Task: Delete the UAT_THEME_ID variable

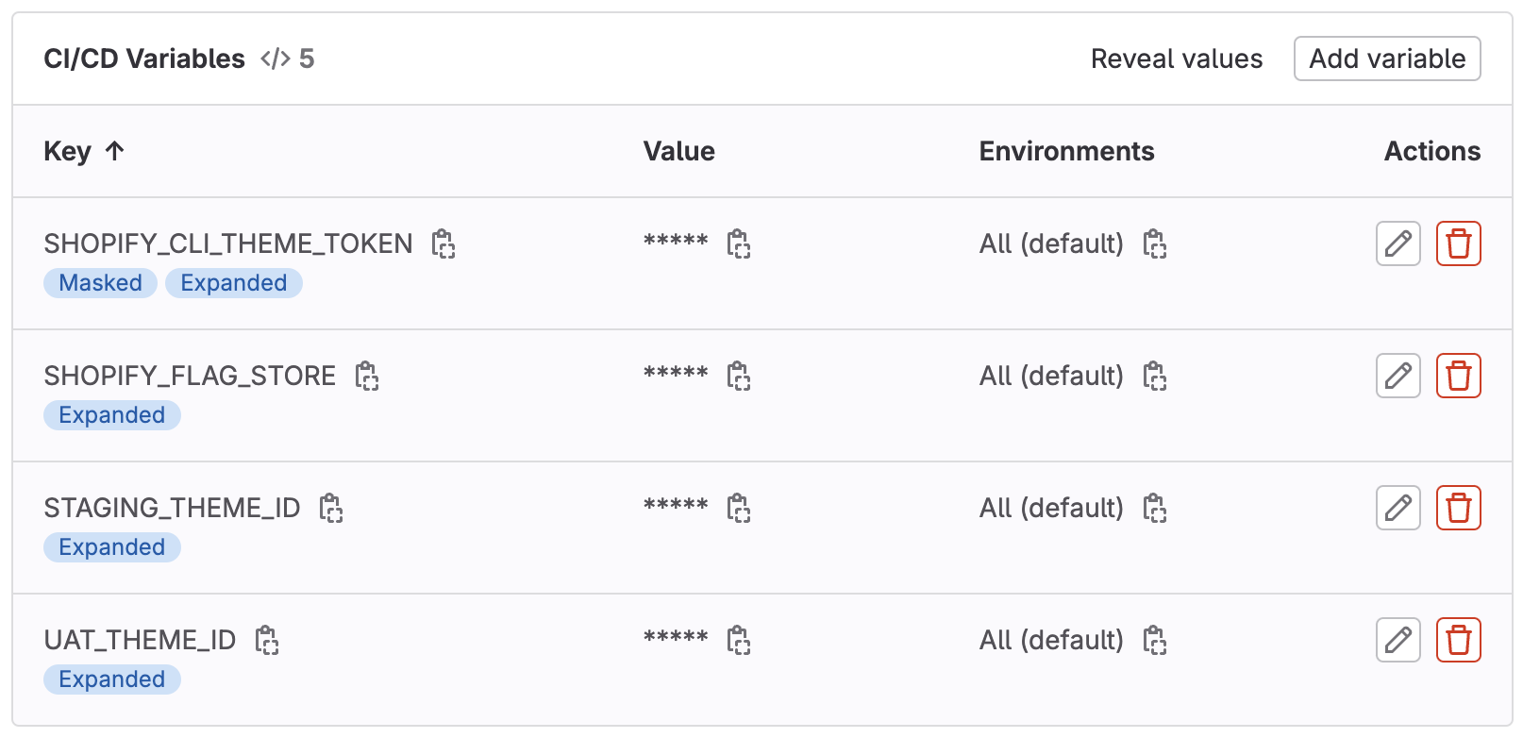Action: (1458, 641)
